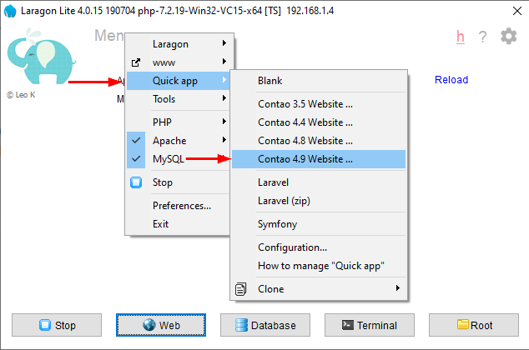Image resolution: width=529 pixels, height=350 pixels.
Task: Click the Clone document icon
Action: point(240,289)
